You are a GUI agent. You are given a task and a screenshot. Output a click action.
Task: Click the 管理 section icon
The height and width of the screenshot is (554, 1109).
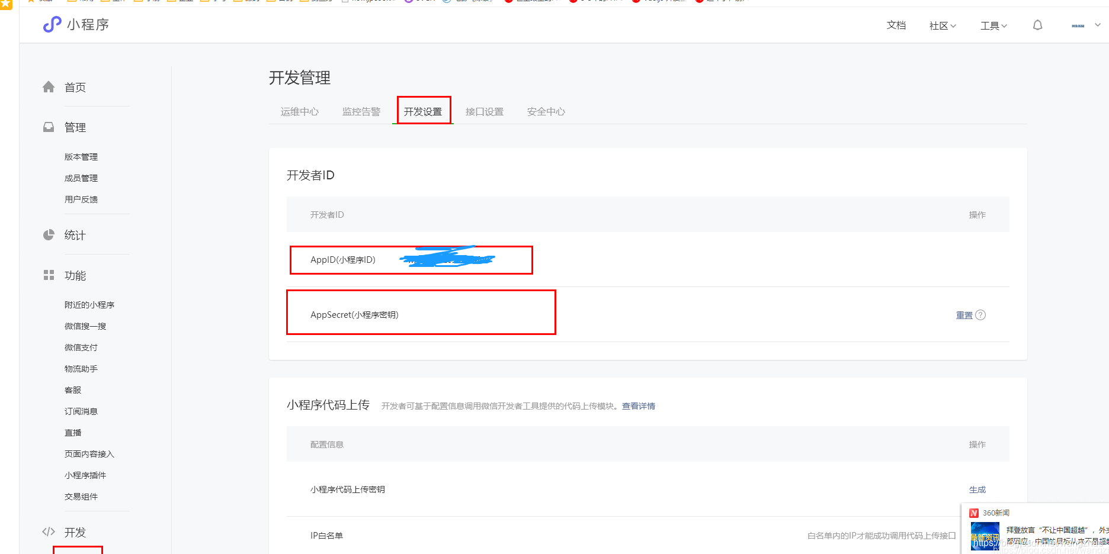coord(49,126)
